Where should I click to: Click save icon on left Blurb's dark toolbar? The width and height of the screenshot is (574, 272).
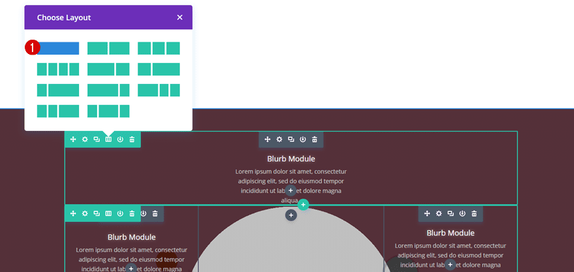pos(143,213)
